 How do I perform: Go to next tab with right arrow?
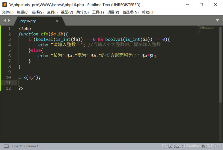tap(9, 20)
